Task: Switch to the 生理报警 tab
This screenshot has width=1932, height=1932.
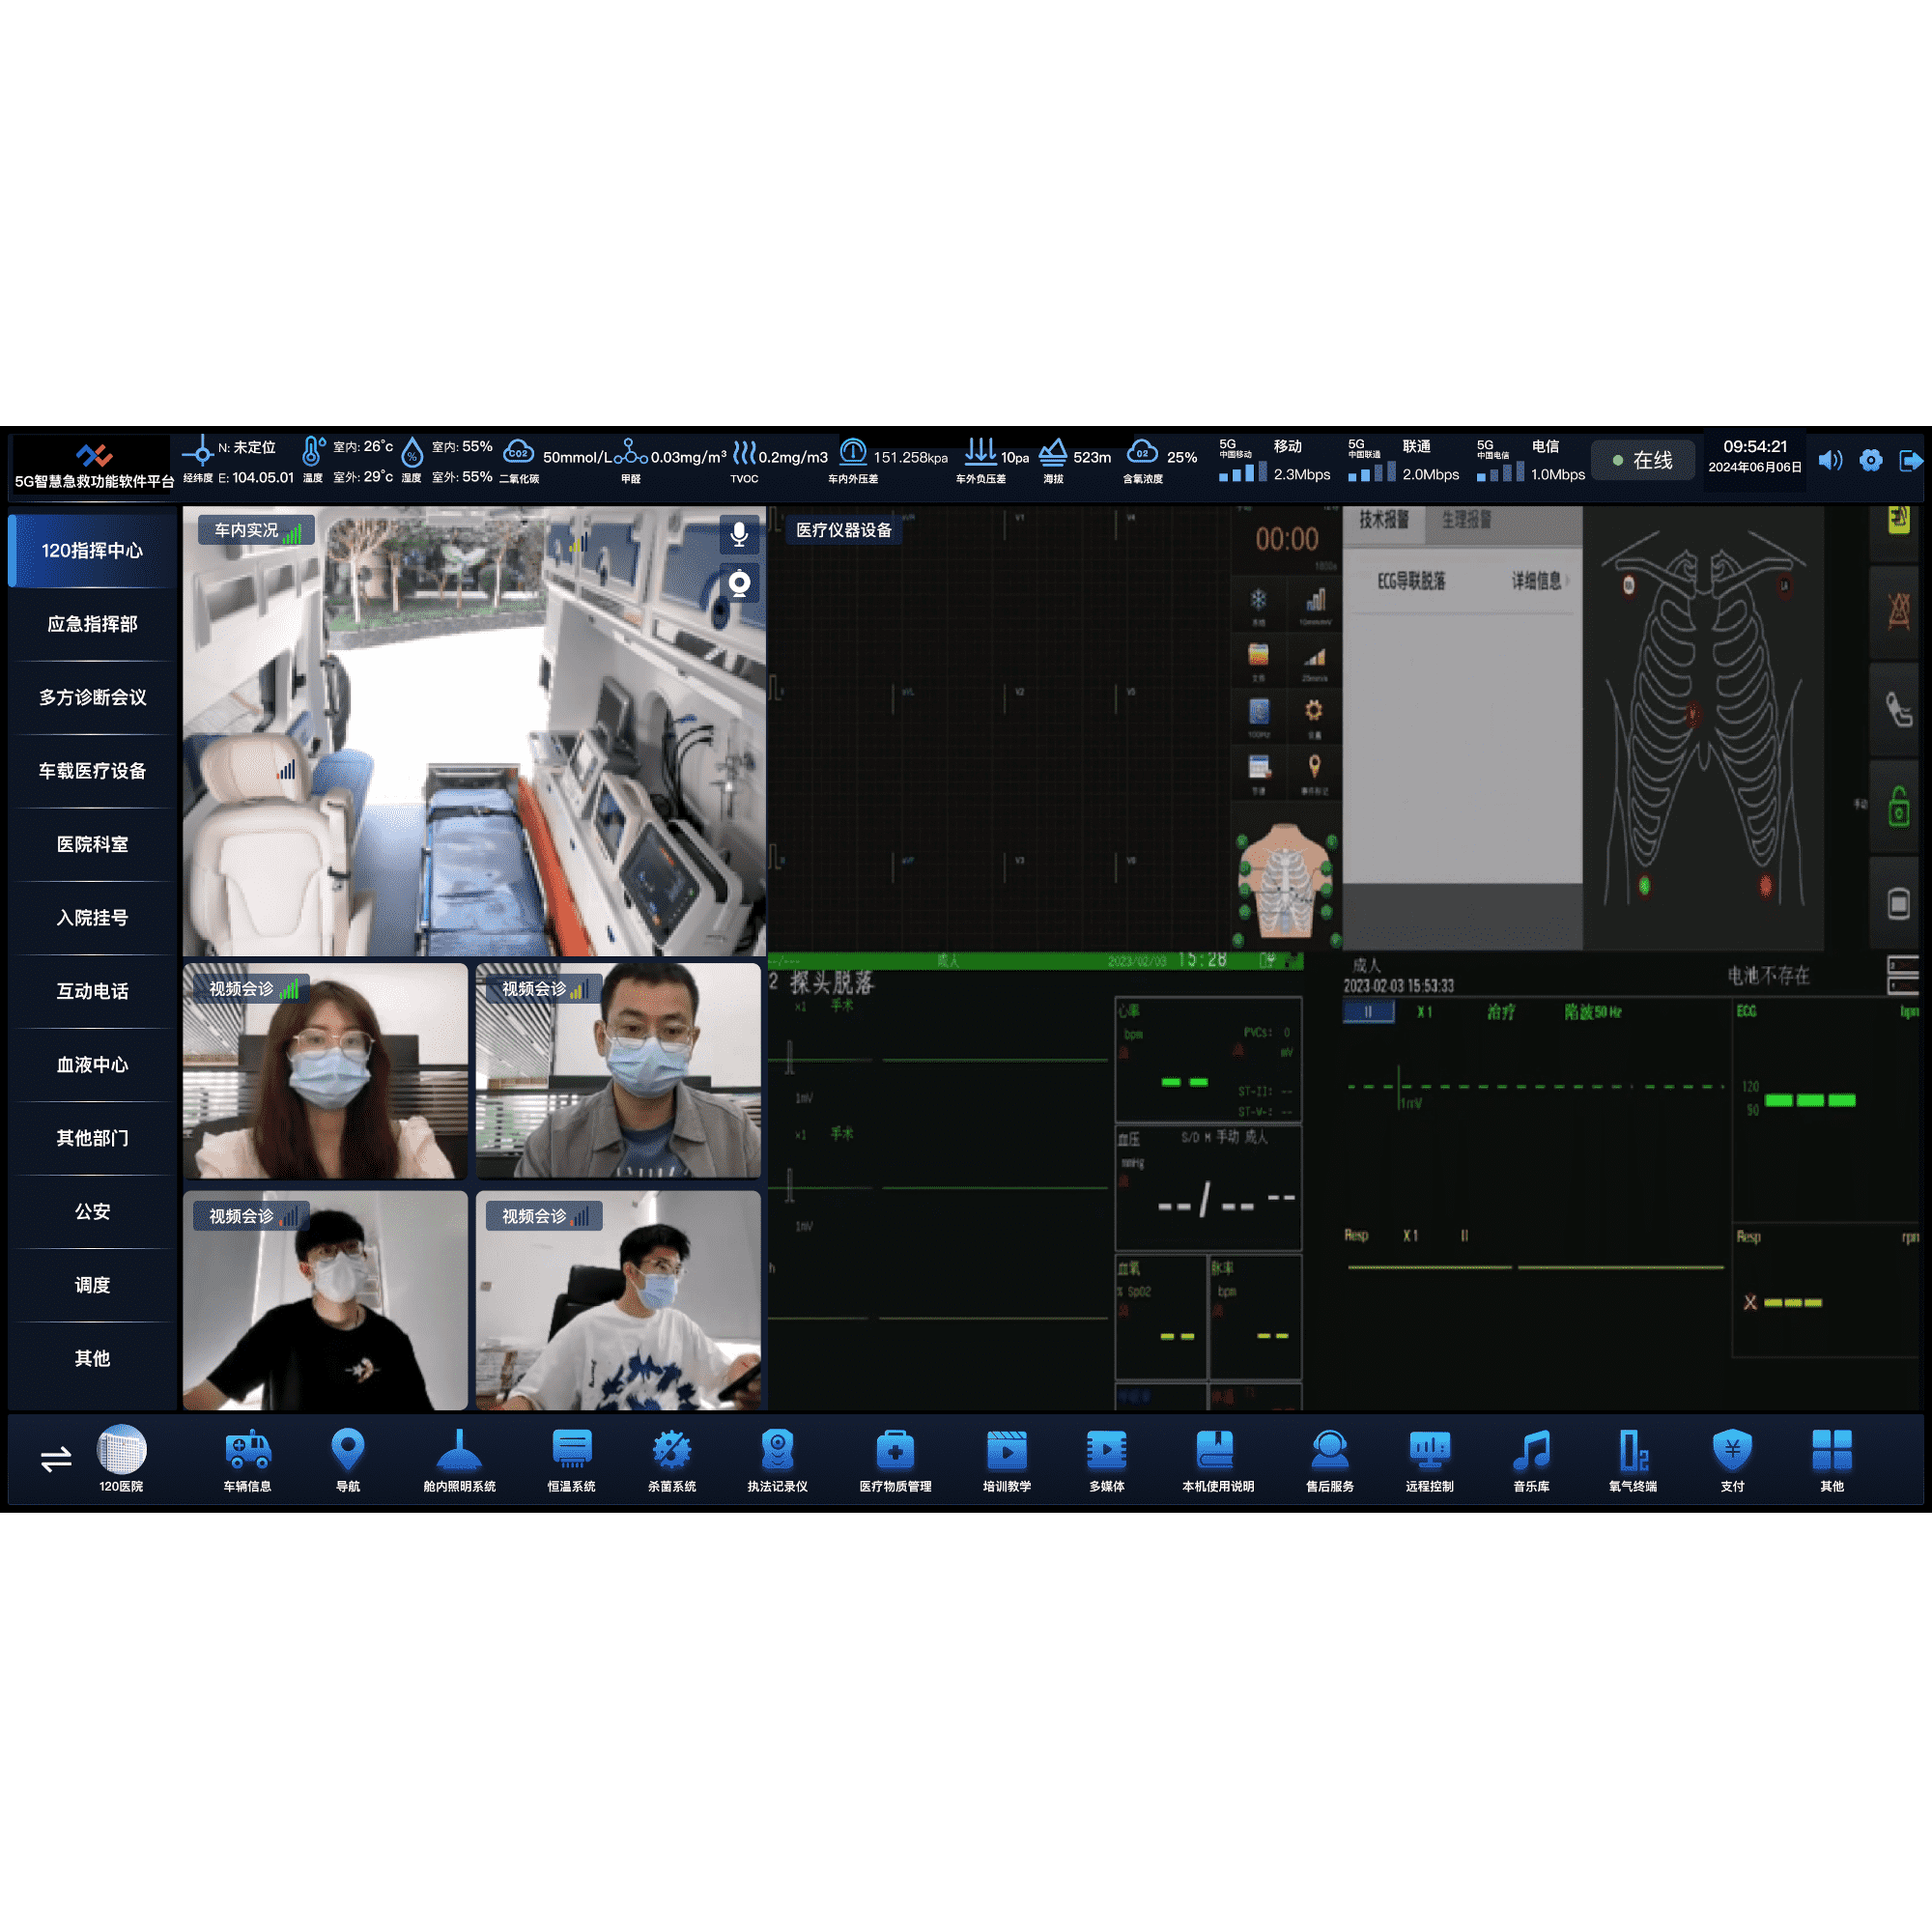Action: 1466,520
